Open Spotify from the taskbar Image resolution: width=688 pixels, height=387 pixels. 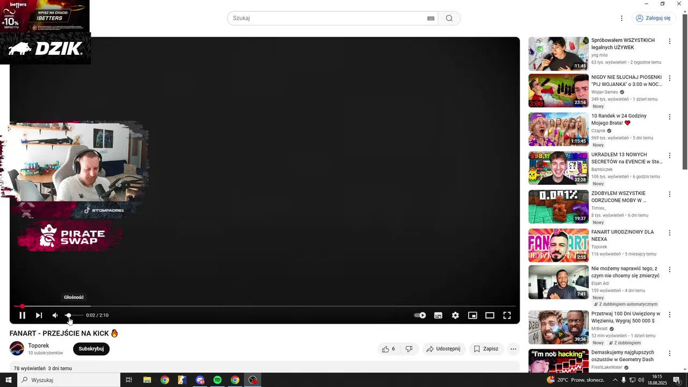217,380
